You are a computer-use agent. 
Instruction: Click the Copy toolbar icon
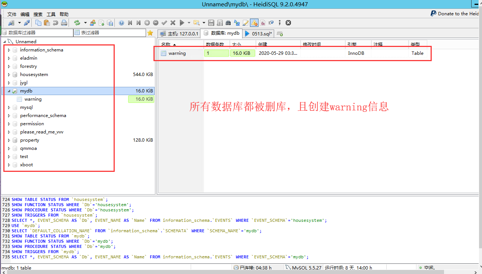click(x=38, y=23)
